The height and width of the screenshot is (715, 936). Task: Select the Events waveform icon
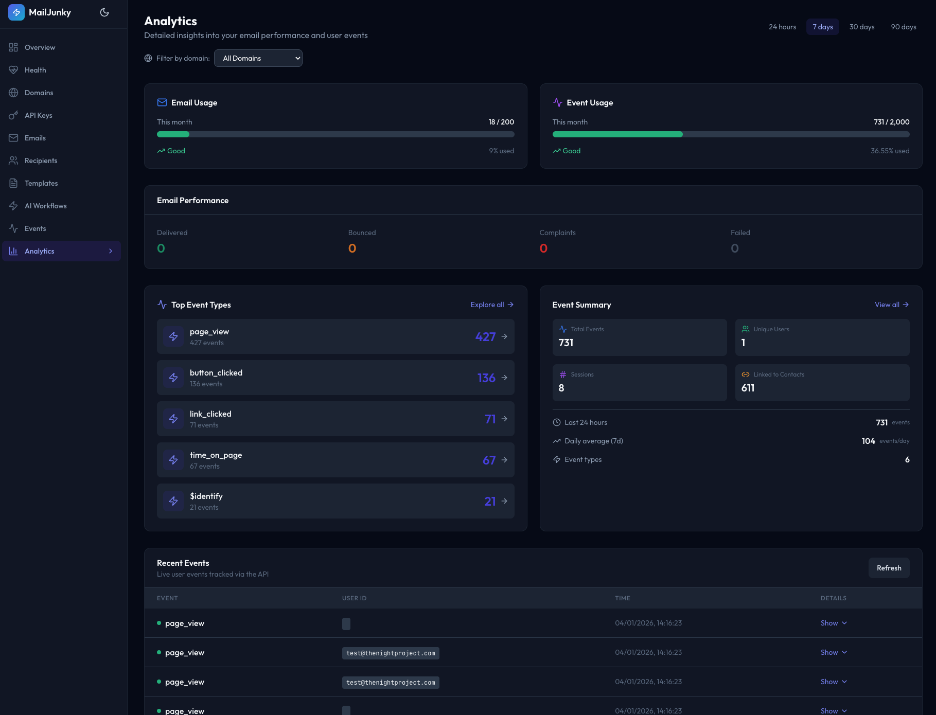pyautogui.click(x=14, y=228)
